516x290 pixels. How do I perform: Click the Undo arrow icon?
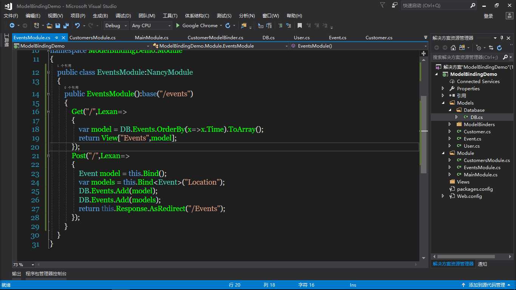pyautogui.click(x=77, y=26)
